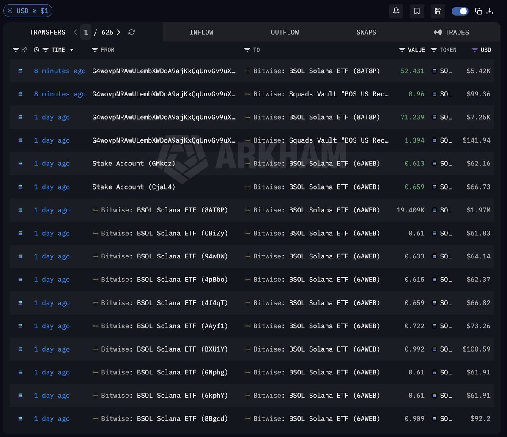507x437 pixels.
Task: Open sender Bitwise BSOL Solana ETF (4pBbo)
Action: (x=164, y=280)
